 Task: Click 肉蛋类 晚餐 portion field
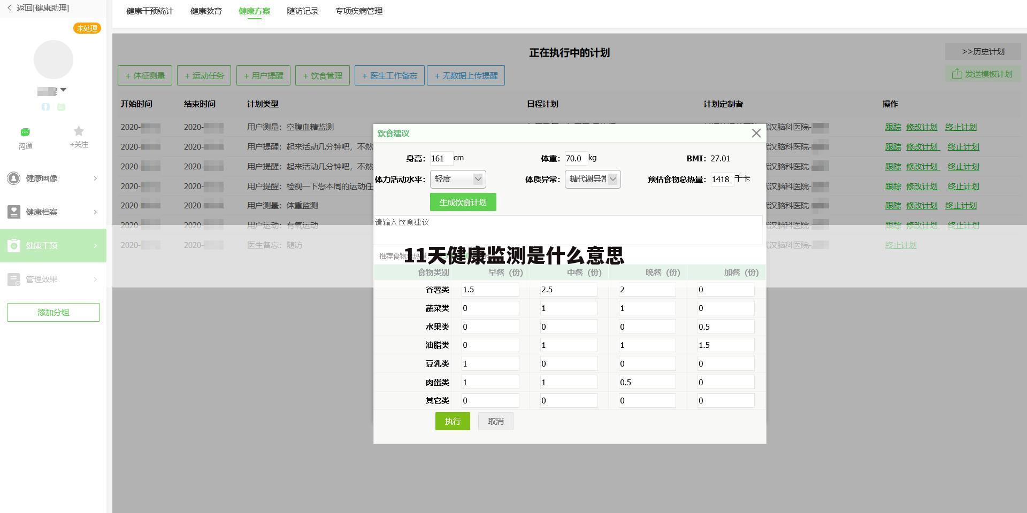(x=647, y=382)
